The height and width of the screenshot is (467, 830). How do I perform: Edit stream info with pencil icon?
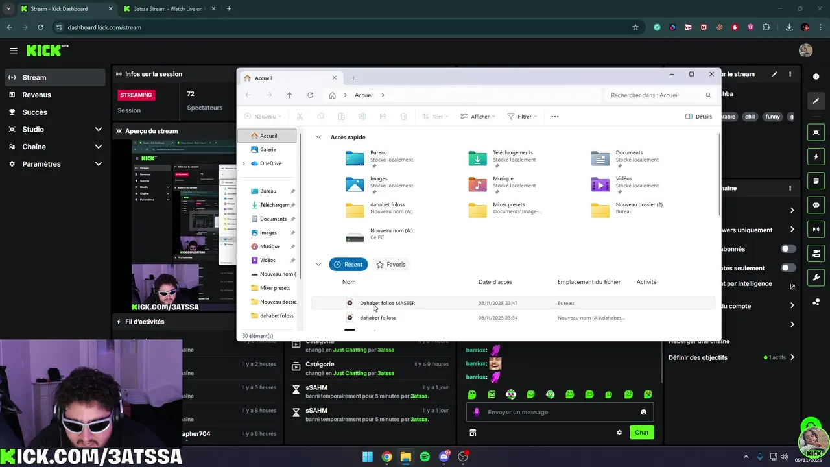tap(774, 74)
